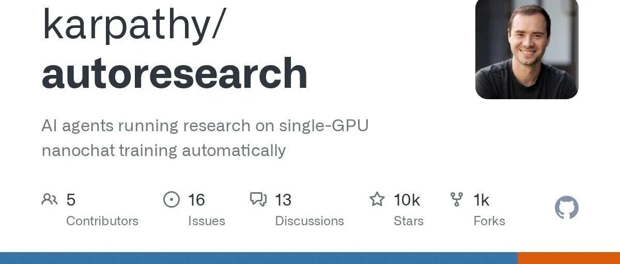The width and height of the screenshot is (620, 264).
Task: Click the discussions count "13"
Action: 283,199
